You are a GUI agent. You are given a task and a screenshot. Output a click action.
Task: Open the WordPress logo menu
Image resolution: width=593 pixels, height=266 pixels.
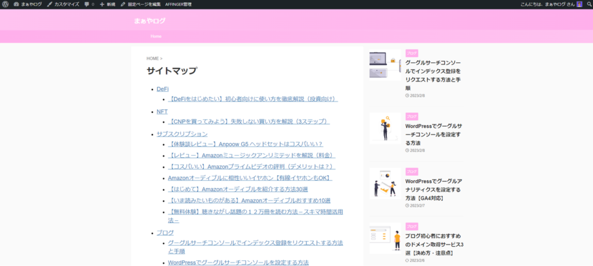[x=5, y=5]
